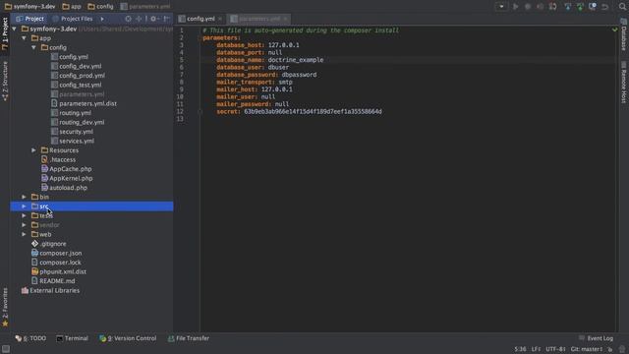The image size is (629, 354).
Task: Click app breadcrumb in navigation bar
Action: 72,7
